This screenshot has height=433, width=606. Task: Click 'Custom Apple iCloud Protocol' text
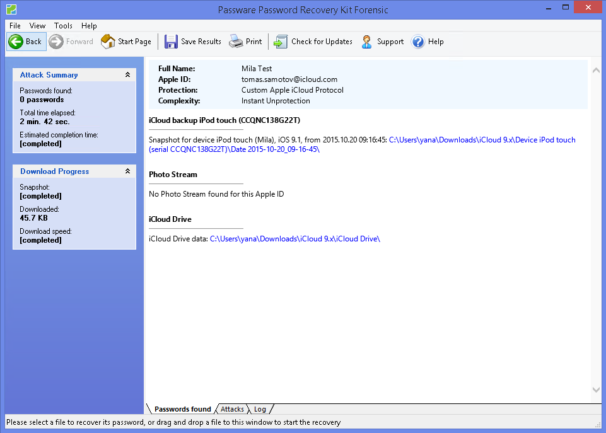pyautogui.click(x=293, y=90)
